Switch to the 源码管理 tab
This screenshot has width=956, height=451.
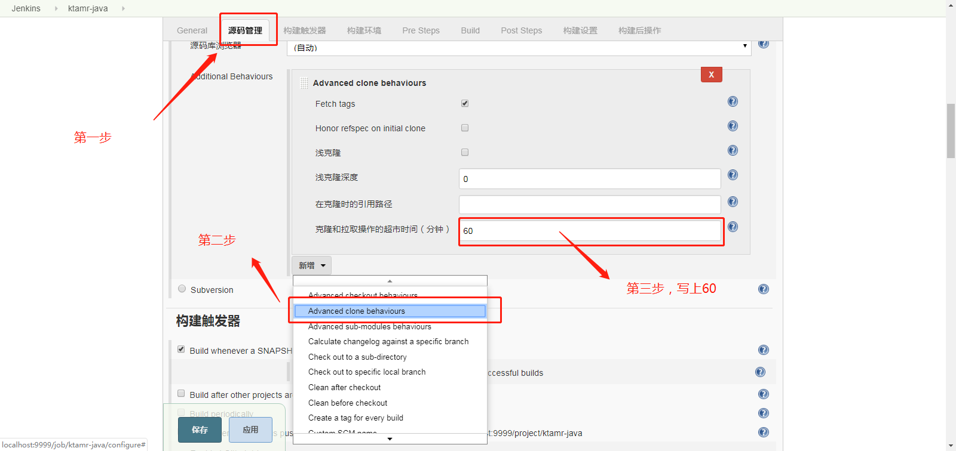click(245, 30)
